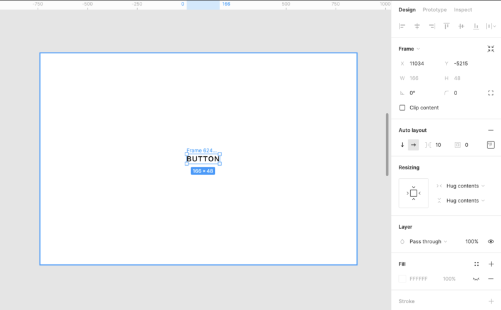Add a new stroke
Screen dimensions: 501x310
[x=491, y=301]
